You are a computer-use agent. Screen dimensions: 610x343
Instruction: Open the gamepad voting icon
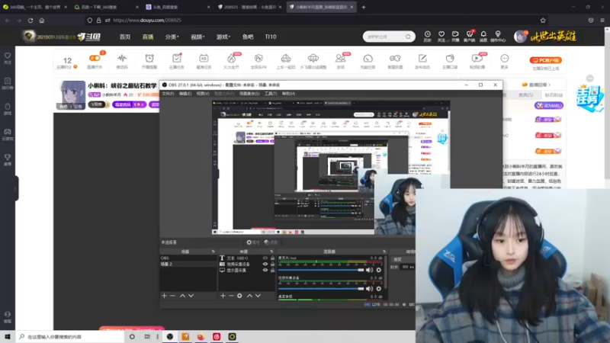click(395, 59)
